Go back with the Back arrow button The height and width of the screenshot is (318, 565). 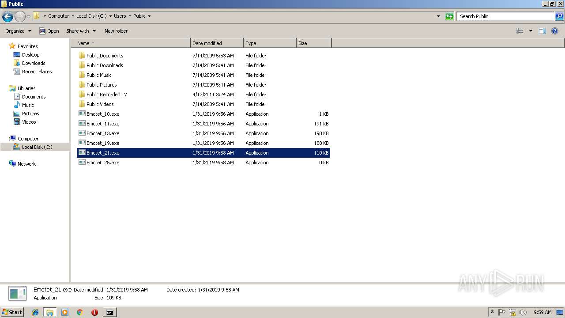pyautogui.click(x=7, y=16)
